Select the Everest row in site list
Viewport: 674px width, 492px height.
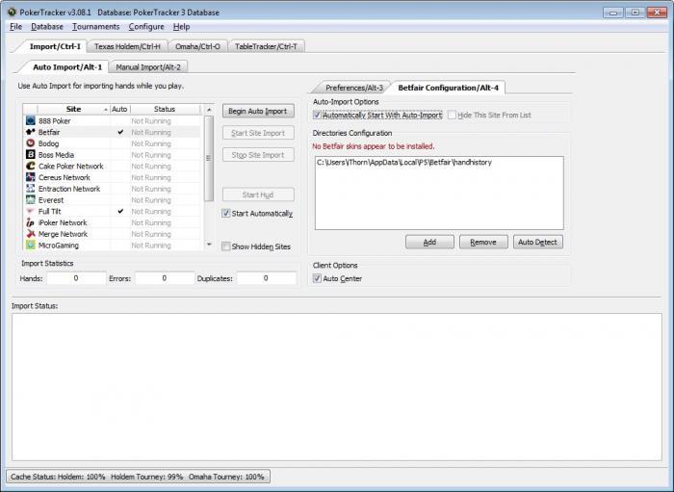tap(113, 200)
